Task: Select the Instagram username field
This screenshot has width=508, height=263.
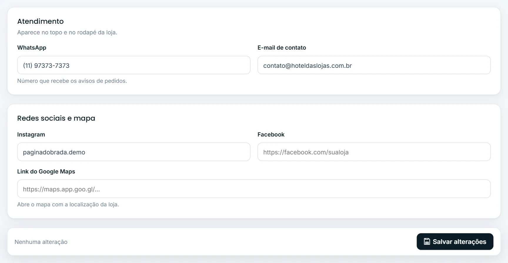Action: pyautogui.click(x=134, y=152)
